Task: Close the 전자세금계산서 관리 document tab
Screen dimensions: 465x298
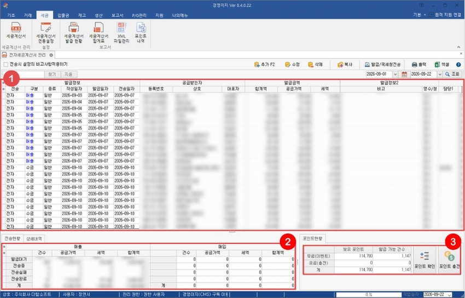Action: 51,55
